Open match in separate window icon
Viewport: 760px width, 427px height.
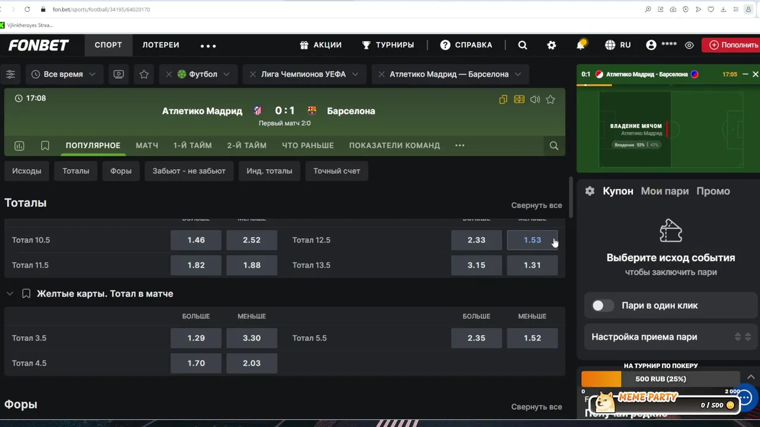click(503, 100)
